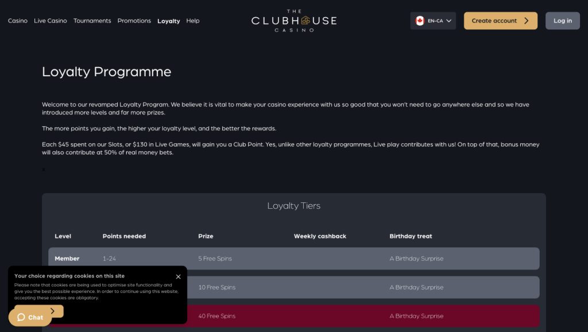Screen dimensions: 588x332
Task: Click Birthday Surprise in Member row
Action: click(416, 259)
